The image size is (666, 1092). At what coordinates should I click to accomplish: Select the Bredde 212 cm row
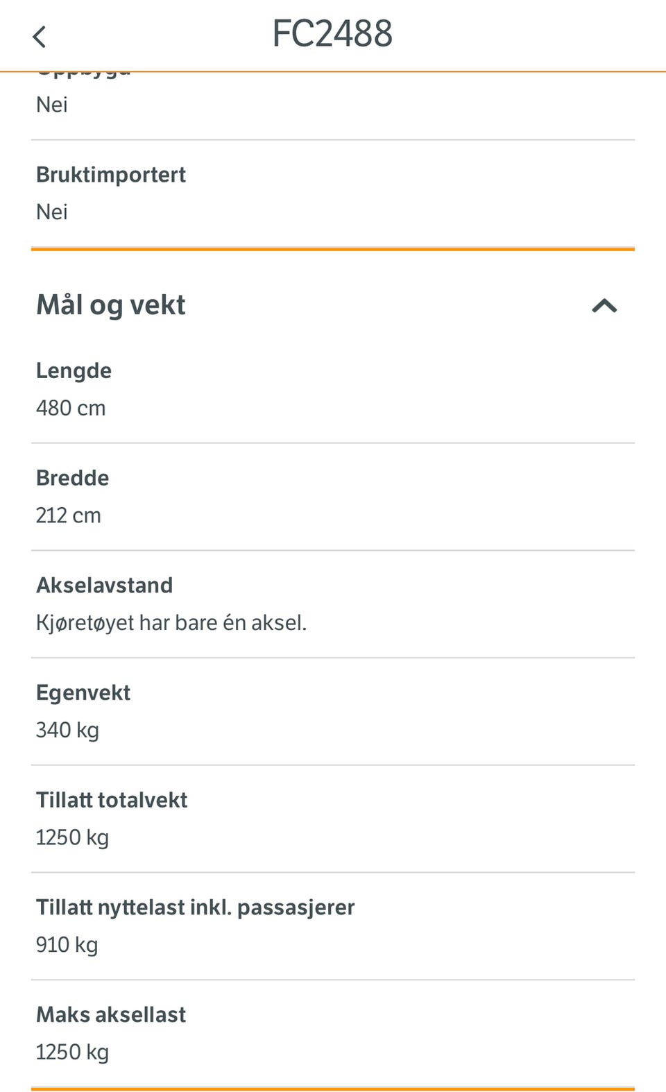333,497
